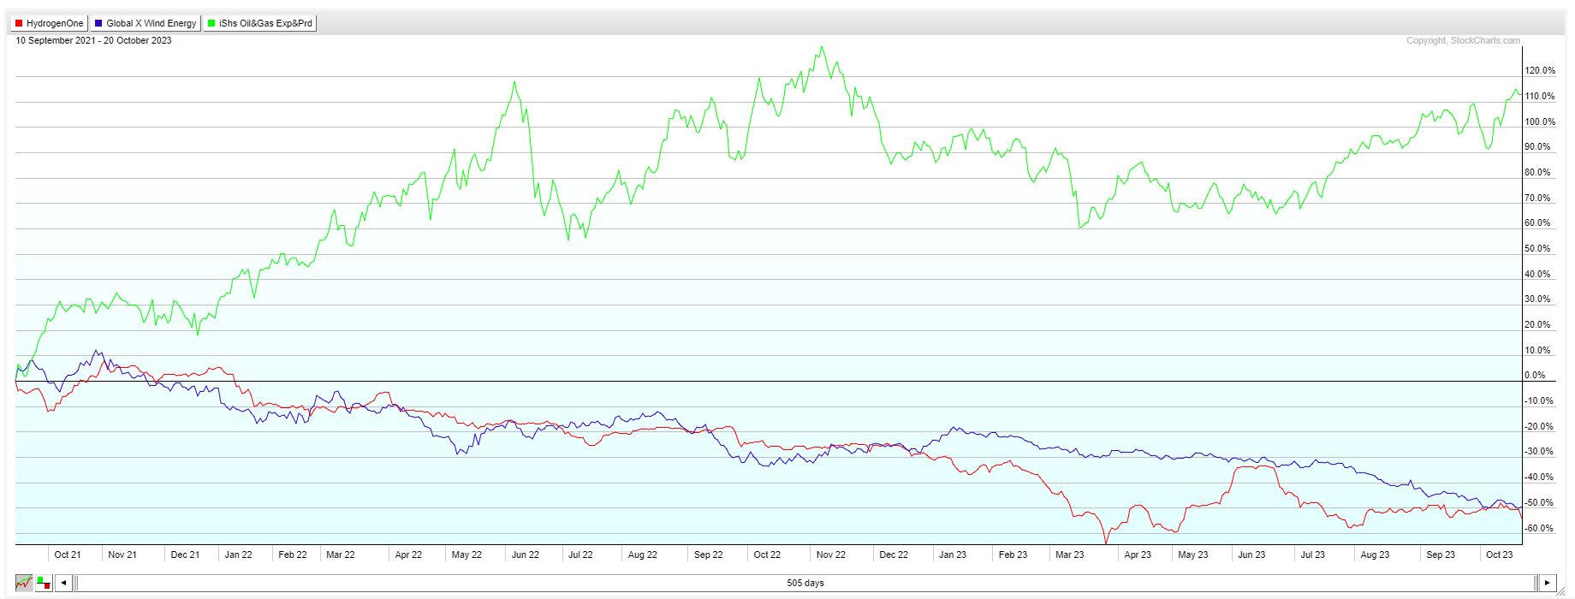Click the slider's right drag handle
The image size is (1575, 599).
(x=1535, y=583)
